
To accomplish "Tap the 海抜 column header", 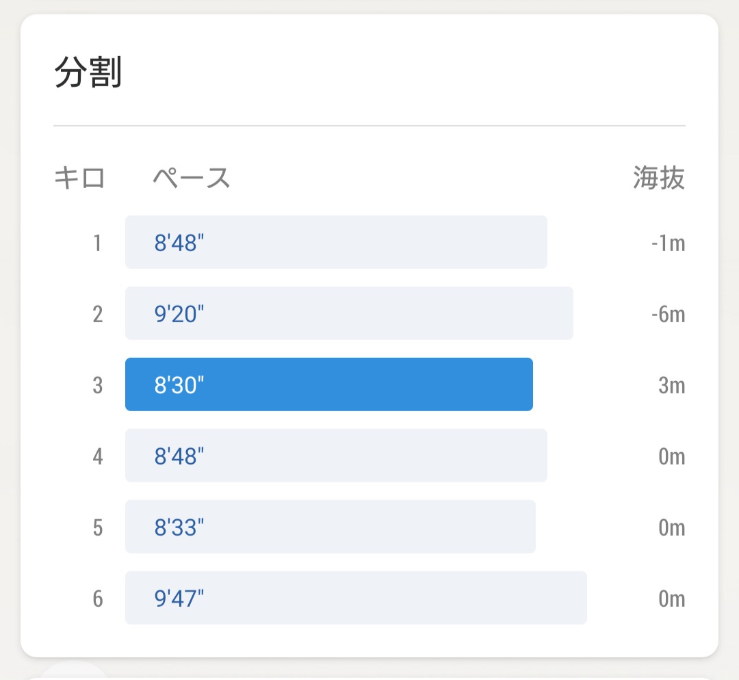I will [658, 179].
